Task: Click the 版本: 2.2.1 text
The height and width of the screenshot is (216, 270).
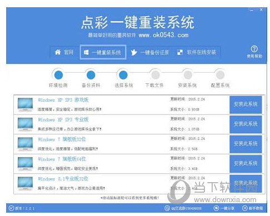Action: [x=24, y=208]
